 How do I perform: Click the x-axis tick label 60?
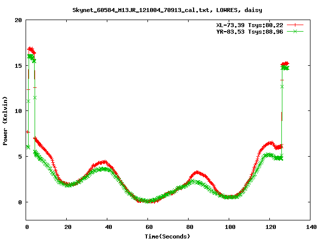149,227
